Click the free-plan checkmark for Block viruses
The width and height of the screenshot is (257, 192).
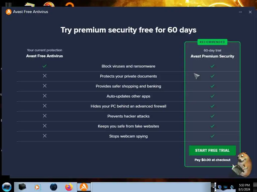pyautogui.click(x=45, y=66)
